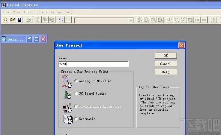Click the Zoom to Area icon
The height and width of the screenshot is (135, 221).
(154, 20)
